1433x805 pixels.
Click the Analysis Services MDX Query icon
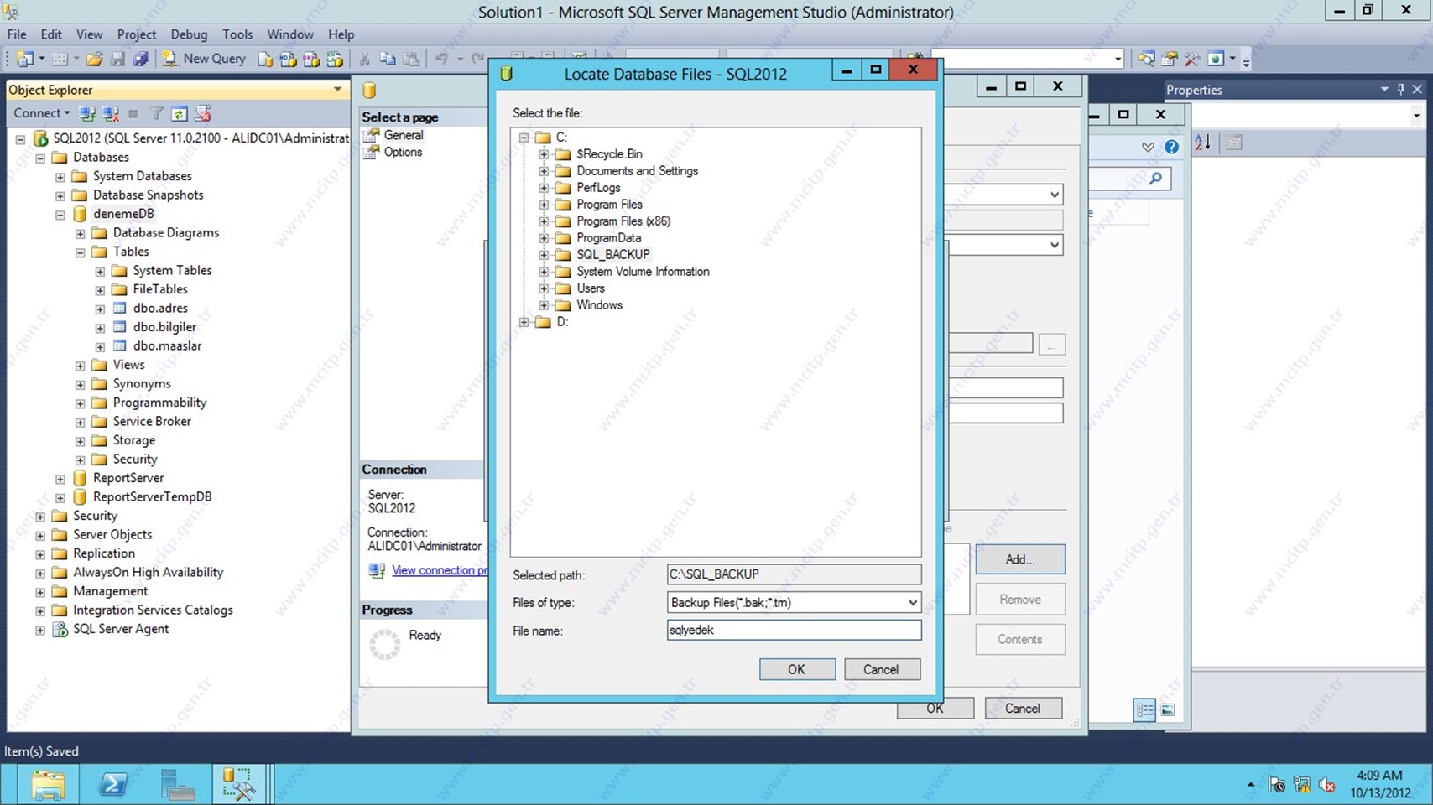pos(288,59)
